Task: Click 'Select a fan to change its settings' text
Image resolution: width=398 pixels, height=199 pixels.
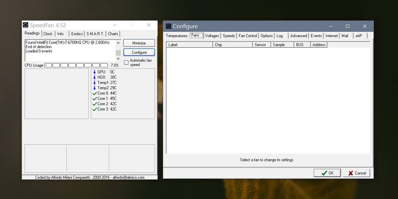Action: [267, 160]
